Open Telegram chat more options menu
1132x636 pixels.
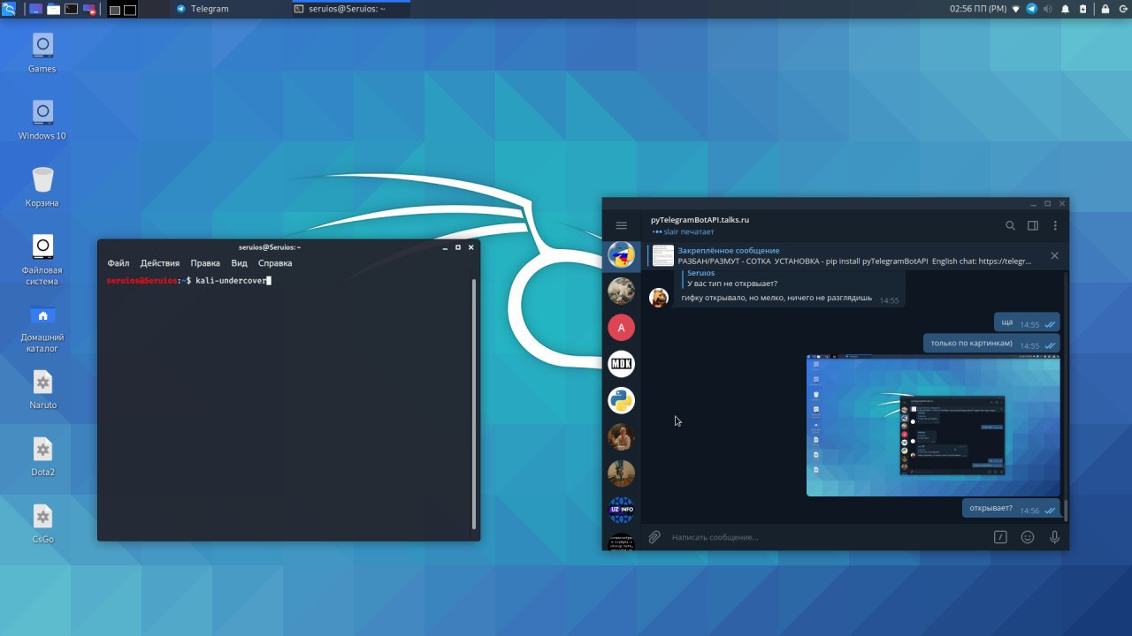pos(1055,226)
